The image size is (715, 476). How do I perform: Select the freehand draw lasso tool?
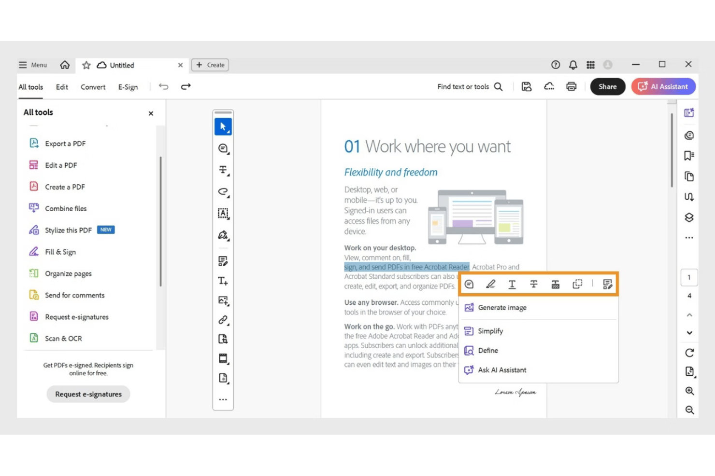pos(223,191)
